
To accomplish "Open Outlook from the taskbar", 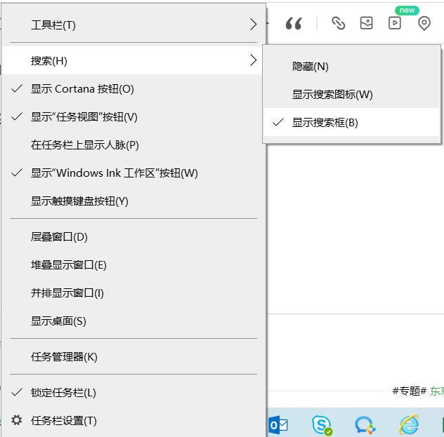I will click(x=279, y=425).
